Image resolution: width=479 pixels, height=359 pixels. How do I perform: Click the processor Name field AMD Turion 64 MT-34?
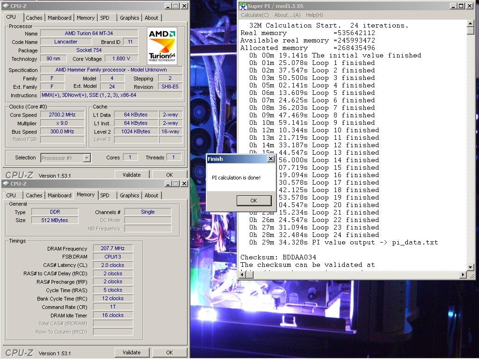tap(89, 33)
